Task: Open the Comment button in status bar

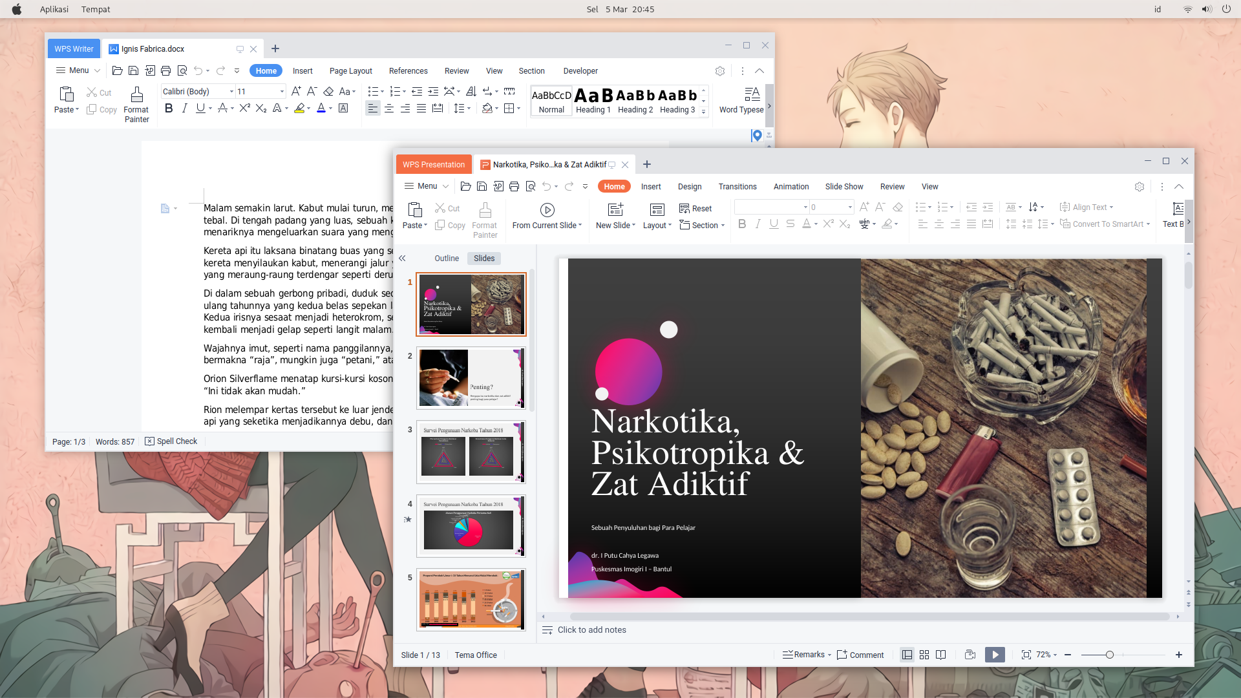Action: click(x=860, y=655)
